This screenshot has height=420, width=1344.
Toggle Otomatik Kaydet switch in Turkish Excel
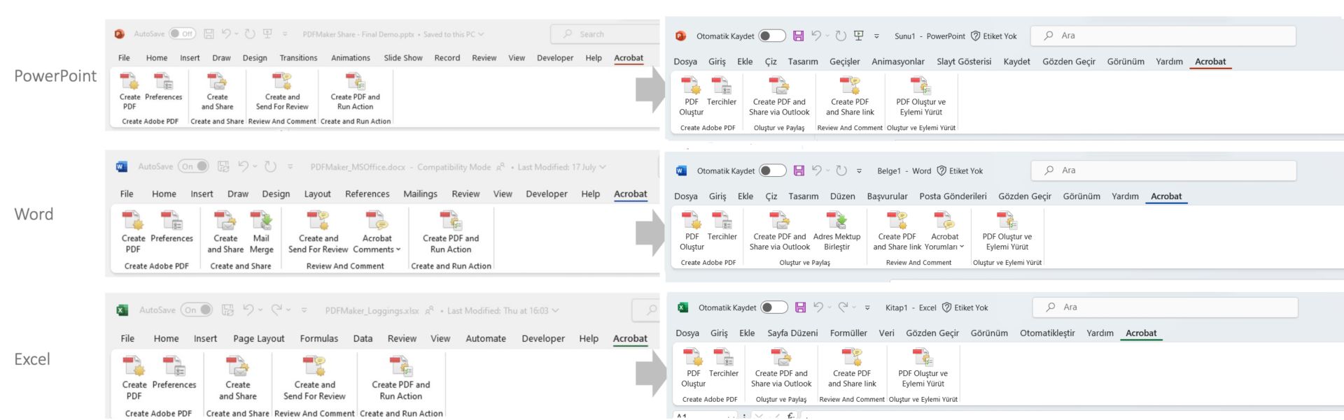(x=774, y=307)
